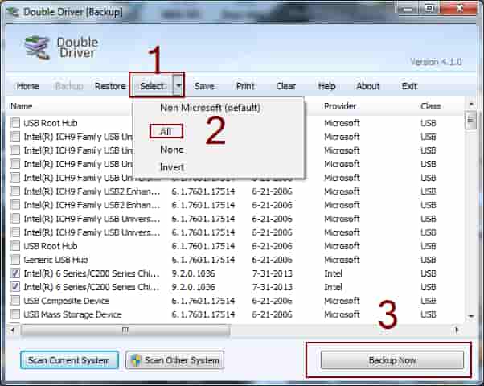
Task: Click the Backup toolbar item
Action: 69,86
